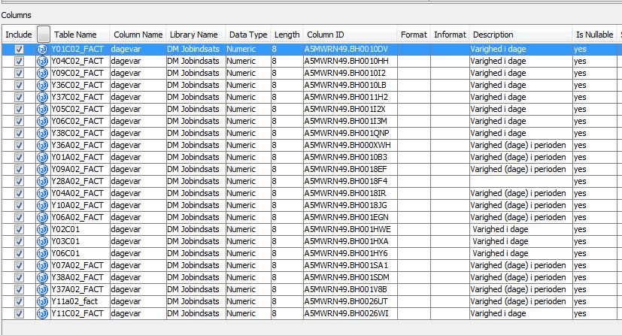
Task: Click description of Y36A02_FACT row
Action: coord(521,145)
